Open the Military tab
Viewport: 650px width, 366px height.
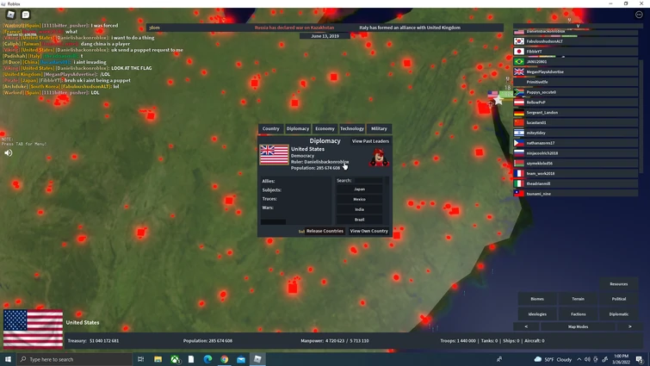379,128
